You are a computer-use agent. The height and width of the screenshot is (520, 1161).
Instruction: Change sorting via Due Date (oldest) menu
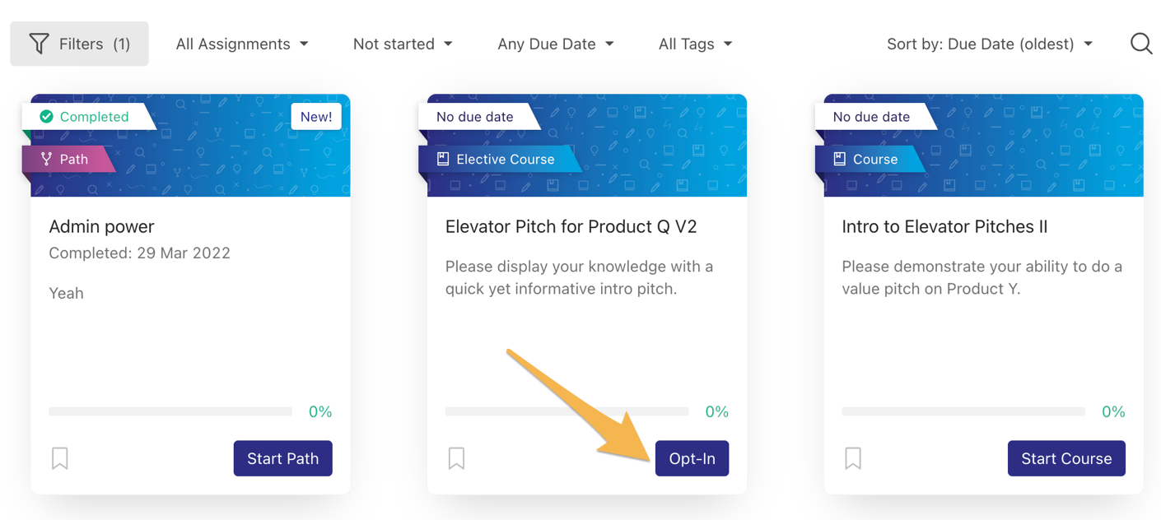pos(988,44)
